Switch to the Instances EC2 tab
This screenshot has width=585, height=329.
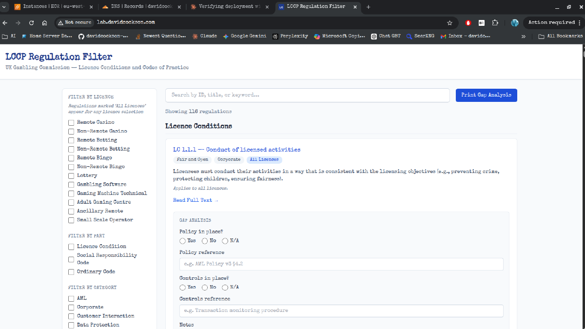pos(54,7)
